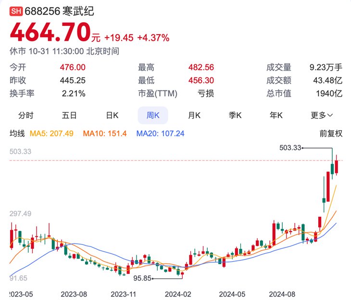Screen dimensions: 351x308
Task: Click the MA20: 107.24 indicator
Action: point(160,134)
